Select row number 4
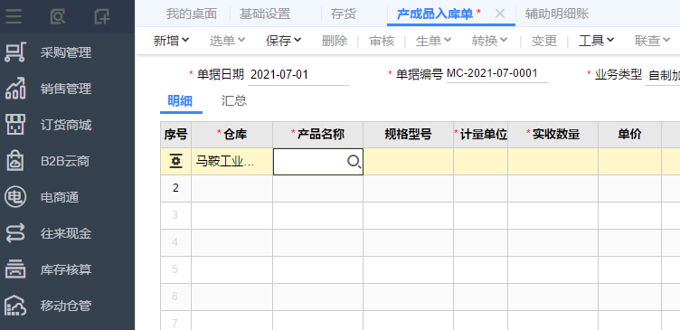680x330 pixels. click(x=175, y=242)
